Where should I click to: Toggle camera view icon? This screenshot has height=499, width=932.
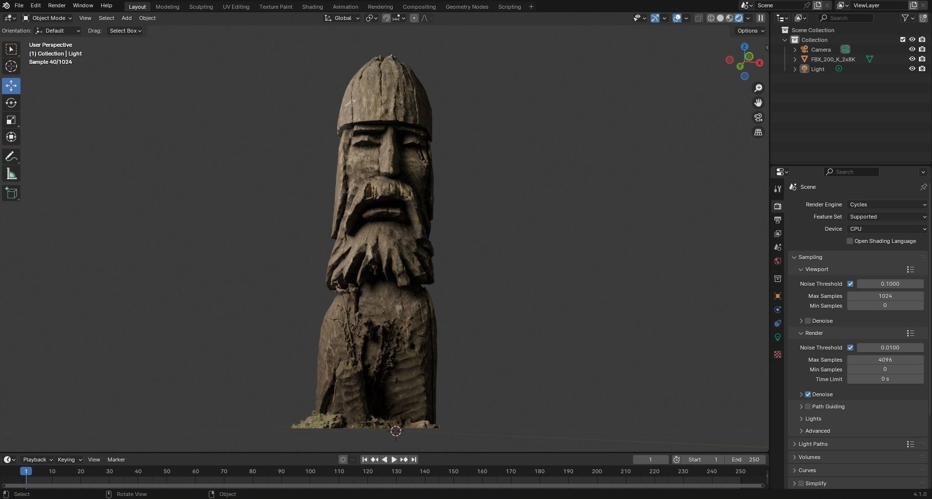pyautogui.click(x=758, y=117)
